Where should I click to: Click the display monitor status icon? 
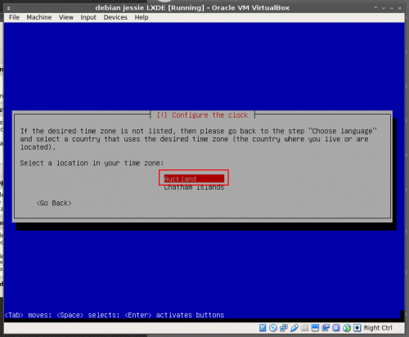(315, 328)
